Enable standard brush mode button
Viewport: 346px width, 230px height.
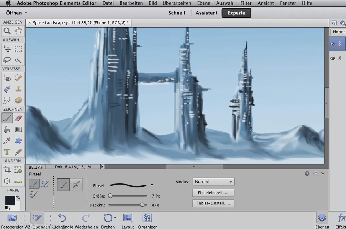click(x=63, y=185)
